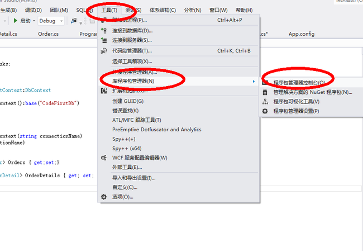363x251 pixels.
Task: Open the 生成(B) menu
Action: 8,10
